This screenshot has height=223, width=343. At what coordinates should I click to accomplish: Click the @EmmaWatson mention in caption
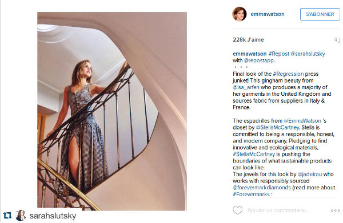[302, 121]
